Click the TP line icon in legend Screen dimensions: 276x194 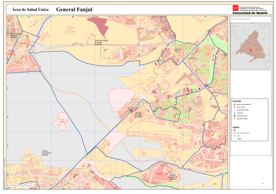(235, 136)
